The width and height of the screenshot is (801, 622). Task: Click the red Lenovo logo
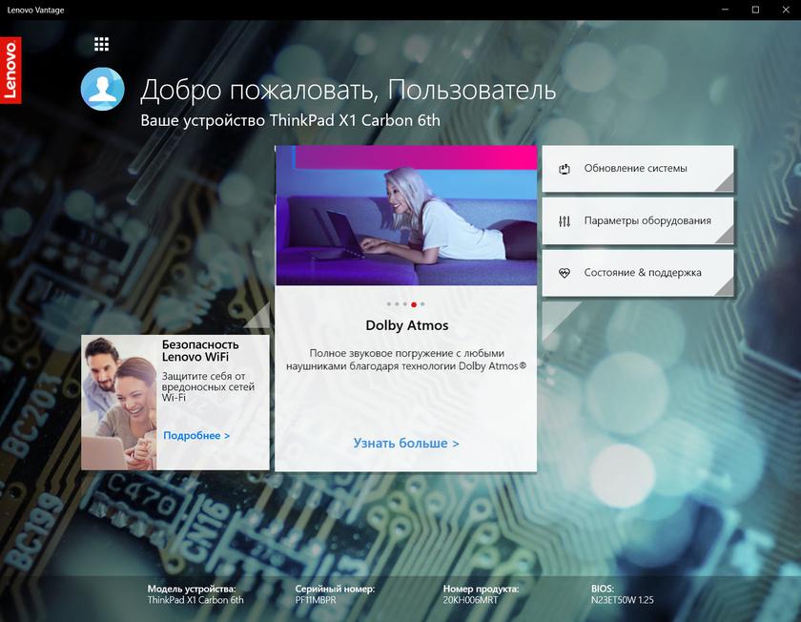10,71
